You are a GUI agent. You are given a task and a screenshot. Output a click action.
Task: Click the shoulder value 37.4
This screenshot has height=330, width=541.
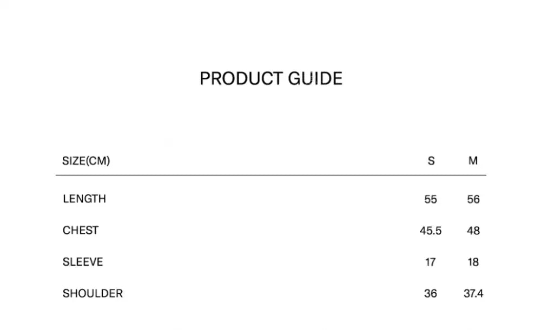(473, 294)
